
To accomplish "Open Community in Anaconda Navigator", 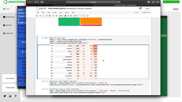I will [8, 33].
